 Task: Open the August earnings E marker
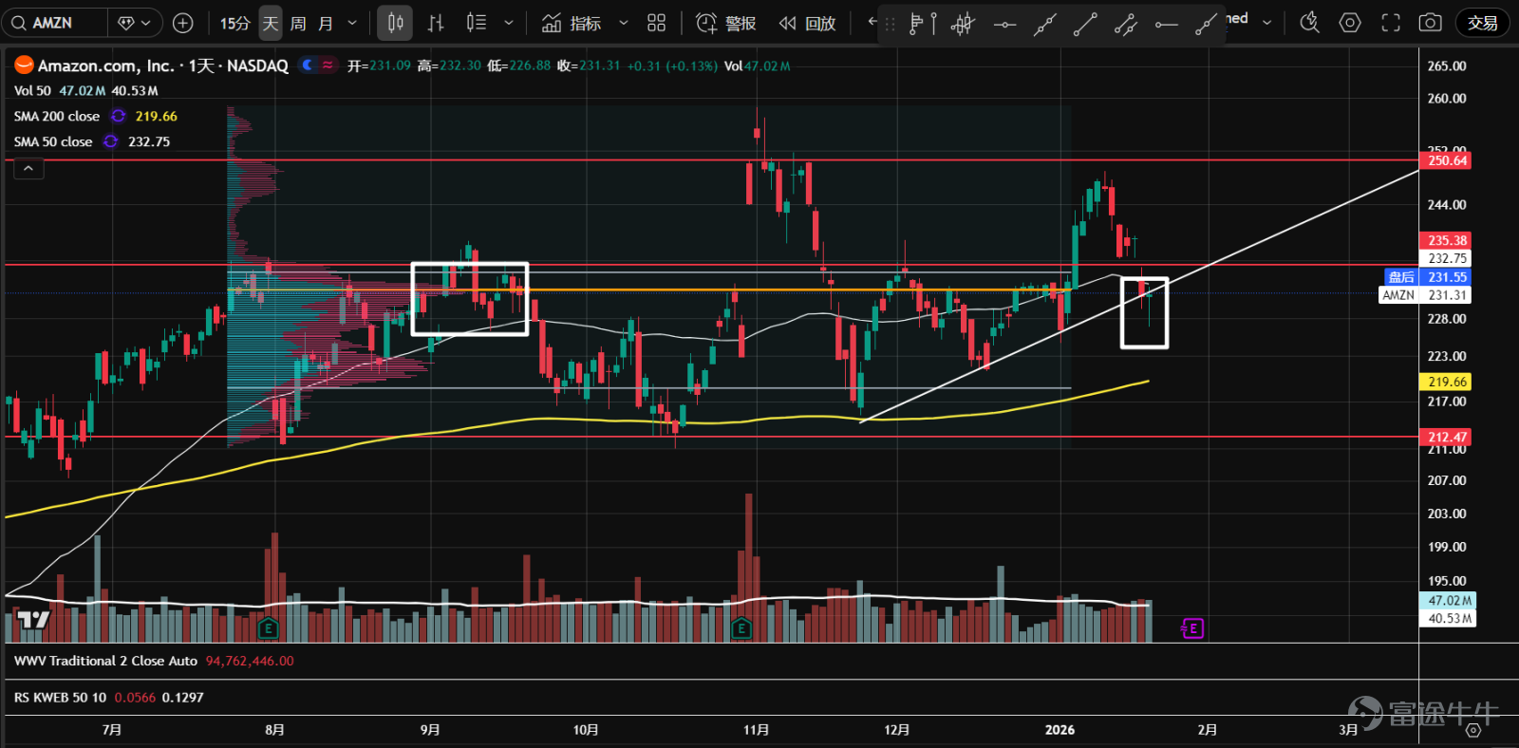tap(268, 627)
